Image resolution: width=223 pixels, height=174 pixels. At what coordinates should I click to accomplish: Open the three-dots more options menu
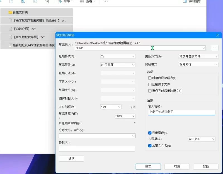[105, 1]
